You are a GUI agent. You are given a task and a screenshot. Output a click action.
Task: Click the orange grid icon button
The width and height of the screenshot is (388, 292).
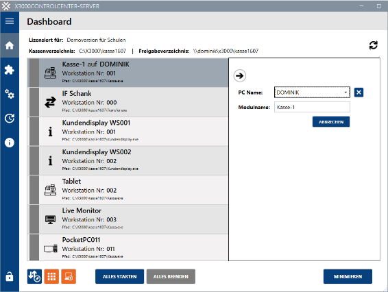tap(51, 276)
